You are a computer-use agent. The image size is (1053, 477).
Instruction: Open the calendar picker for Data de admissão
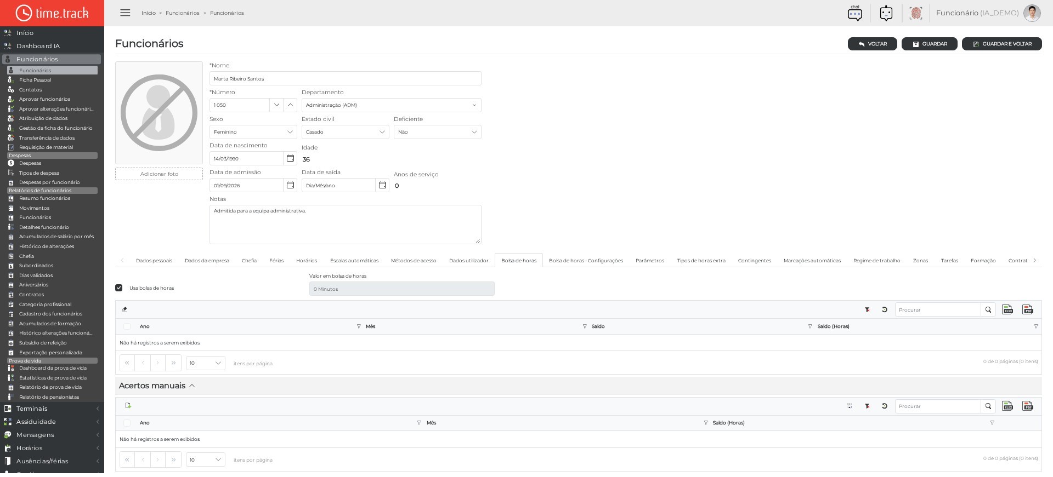290,185
